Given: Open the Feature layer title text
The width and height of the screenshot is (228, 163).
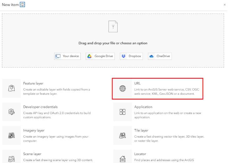Looking at the screenshot, I should coord(33,83).
